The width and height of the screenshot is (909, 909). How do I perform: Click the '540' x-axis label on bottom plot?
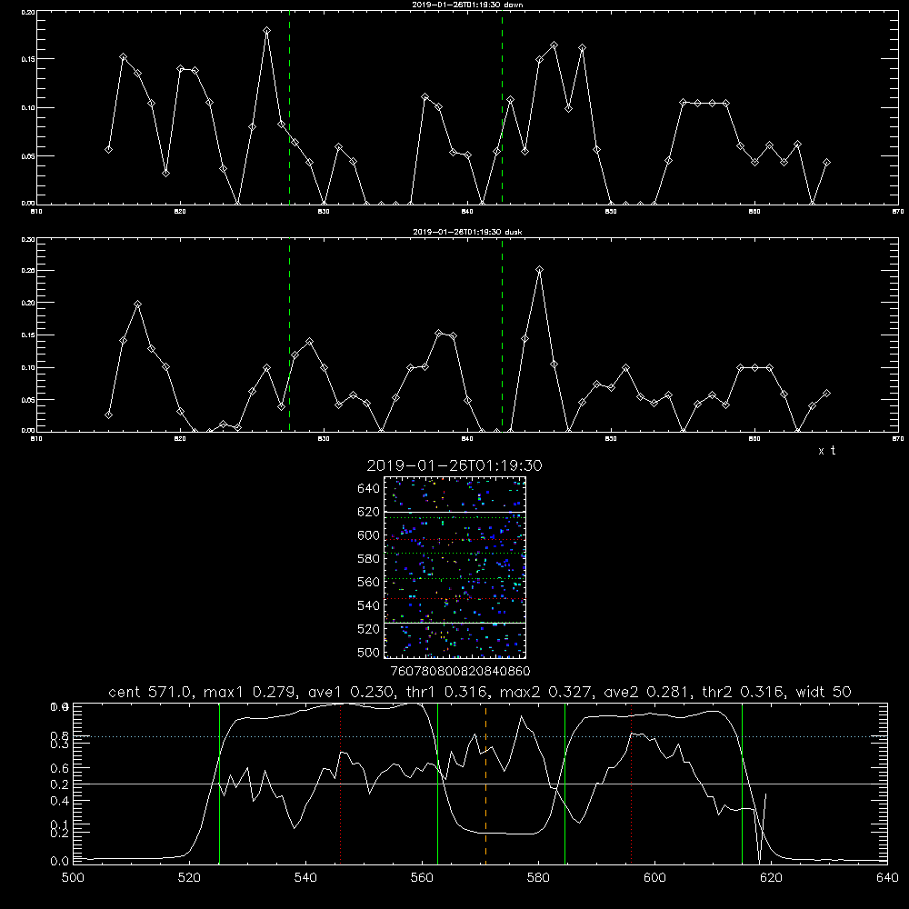(x=305, y=877)
